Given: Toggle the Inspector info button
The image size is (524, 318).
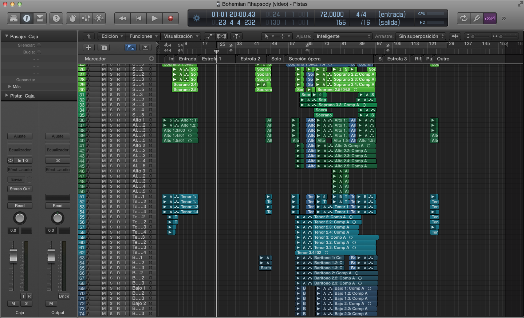Looking at the screenshot, I should (27, 18).
